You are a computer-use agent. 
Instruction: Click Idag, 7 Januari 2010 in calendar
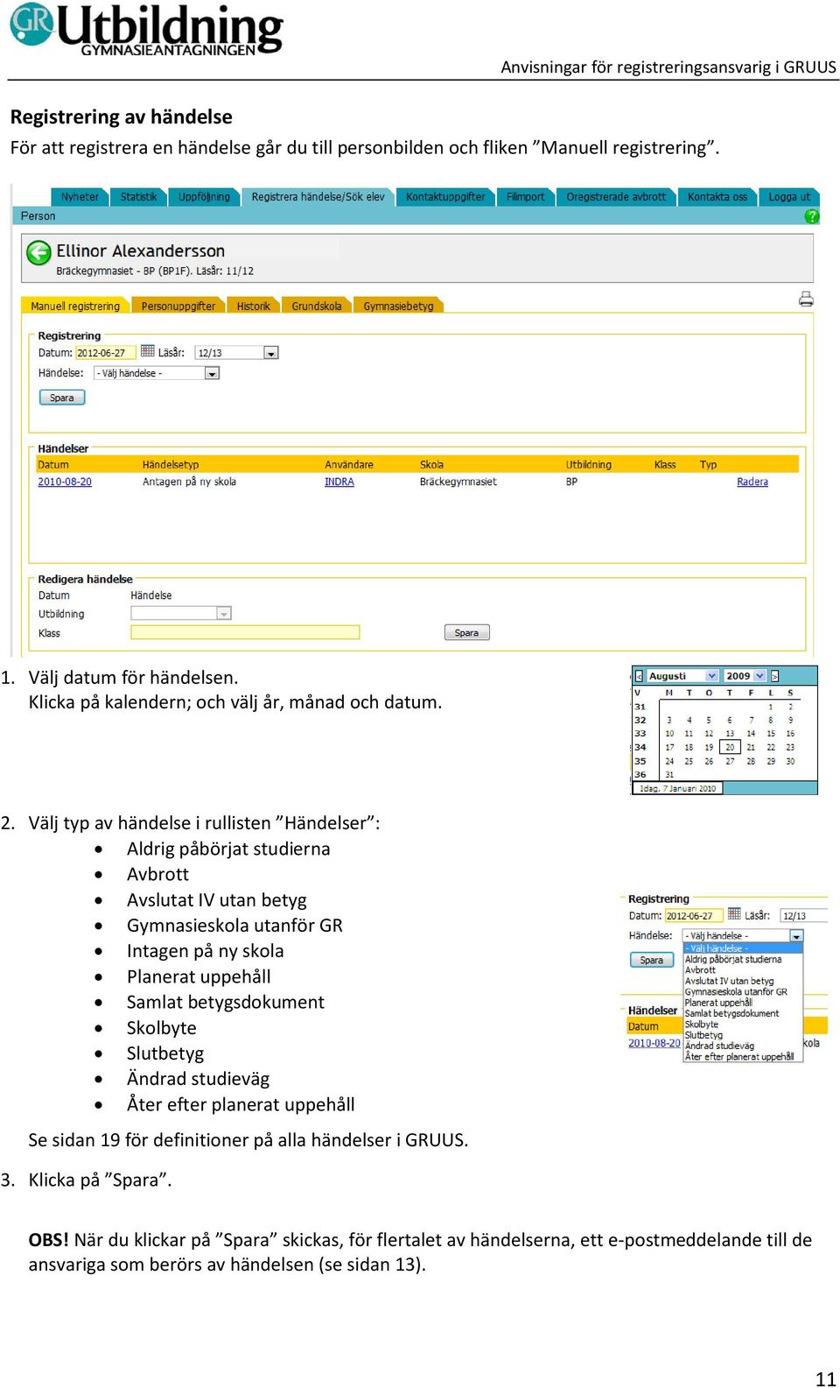pyautogui.click(x=678, y=788)
